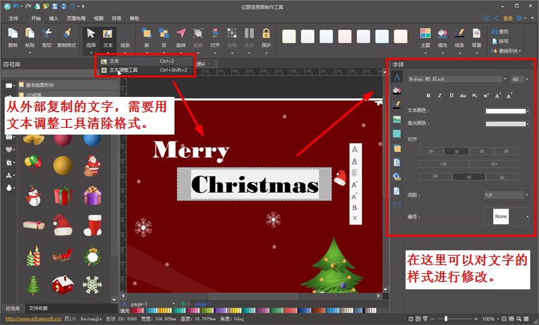The width and height of the screenshot is (539, 325).
Task: Select middle vertical alignment button
Action: (x=469, y=177)
